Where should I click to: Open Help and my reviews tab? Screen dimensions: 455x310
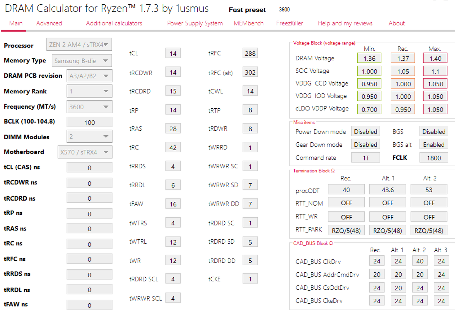click(345, 23)
